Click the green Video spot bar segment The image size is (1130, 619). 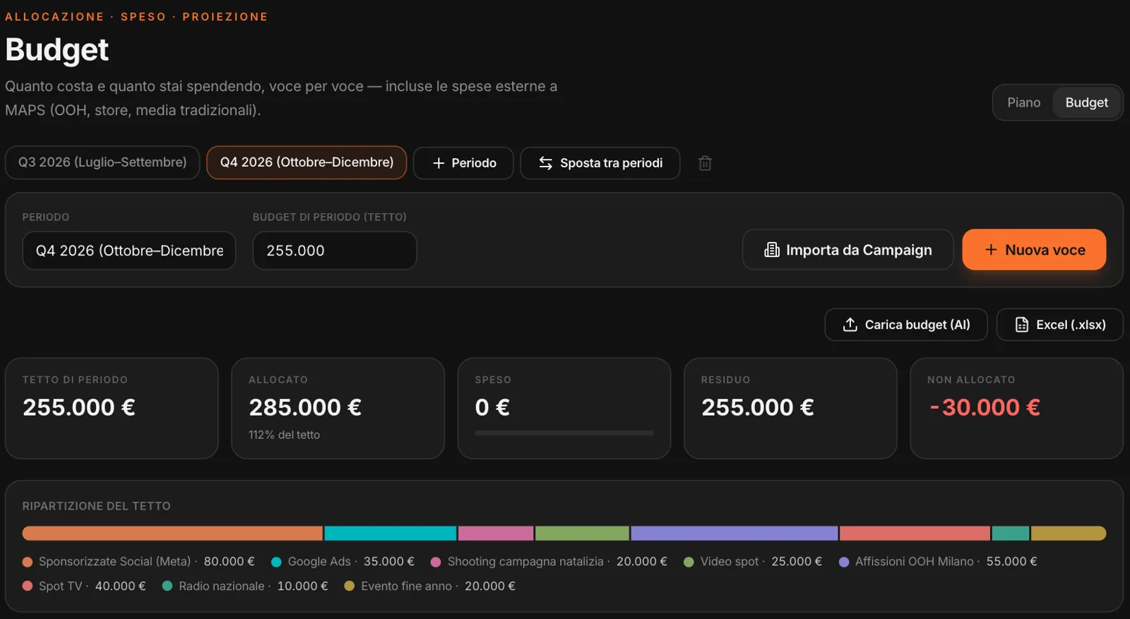[582, 534]
